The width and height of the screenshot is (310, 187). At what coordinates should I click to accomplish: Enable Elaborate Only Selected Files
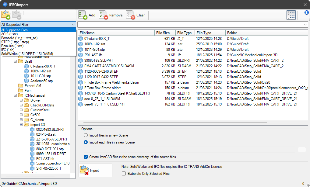pyautogui.click(x=124, y=174)
